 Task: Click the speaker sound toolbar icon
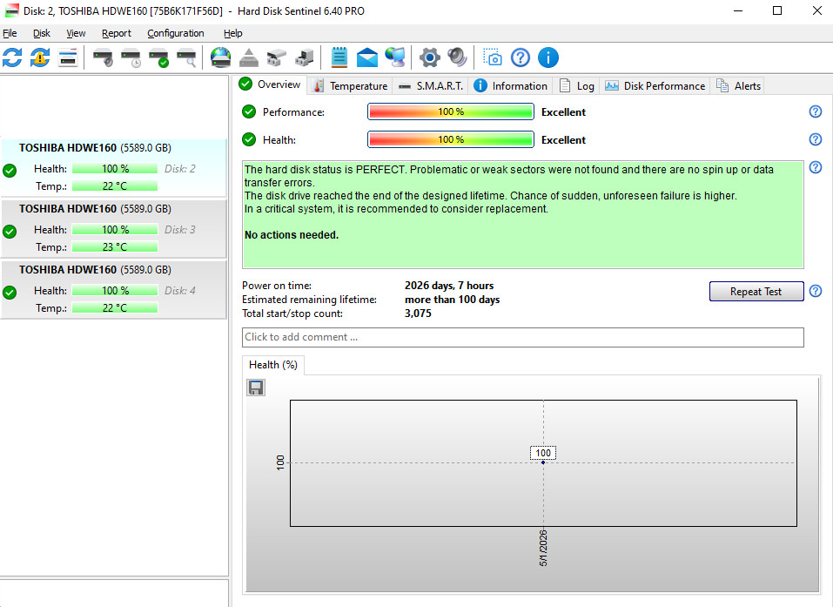click(x=457, y=57)
